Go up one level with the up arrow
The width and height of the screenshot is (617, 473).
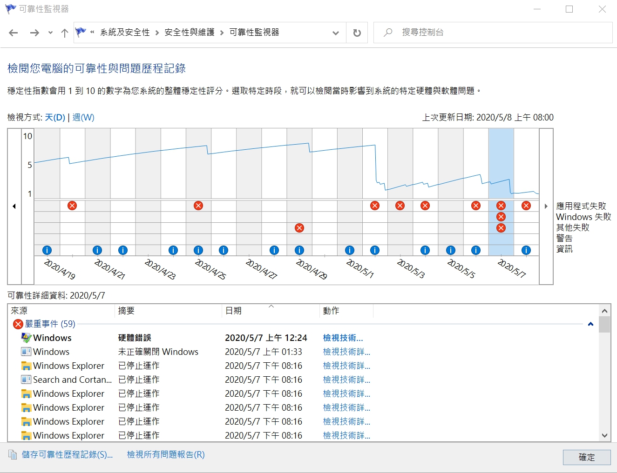coord(65,33)
